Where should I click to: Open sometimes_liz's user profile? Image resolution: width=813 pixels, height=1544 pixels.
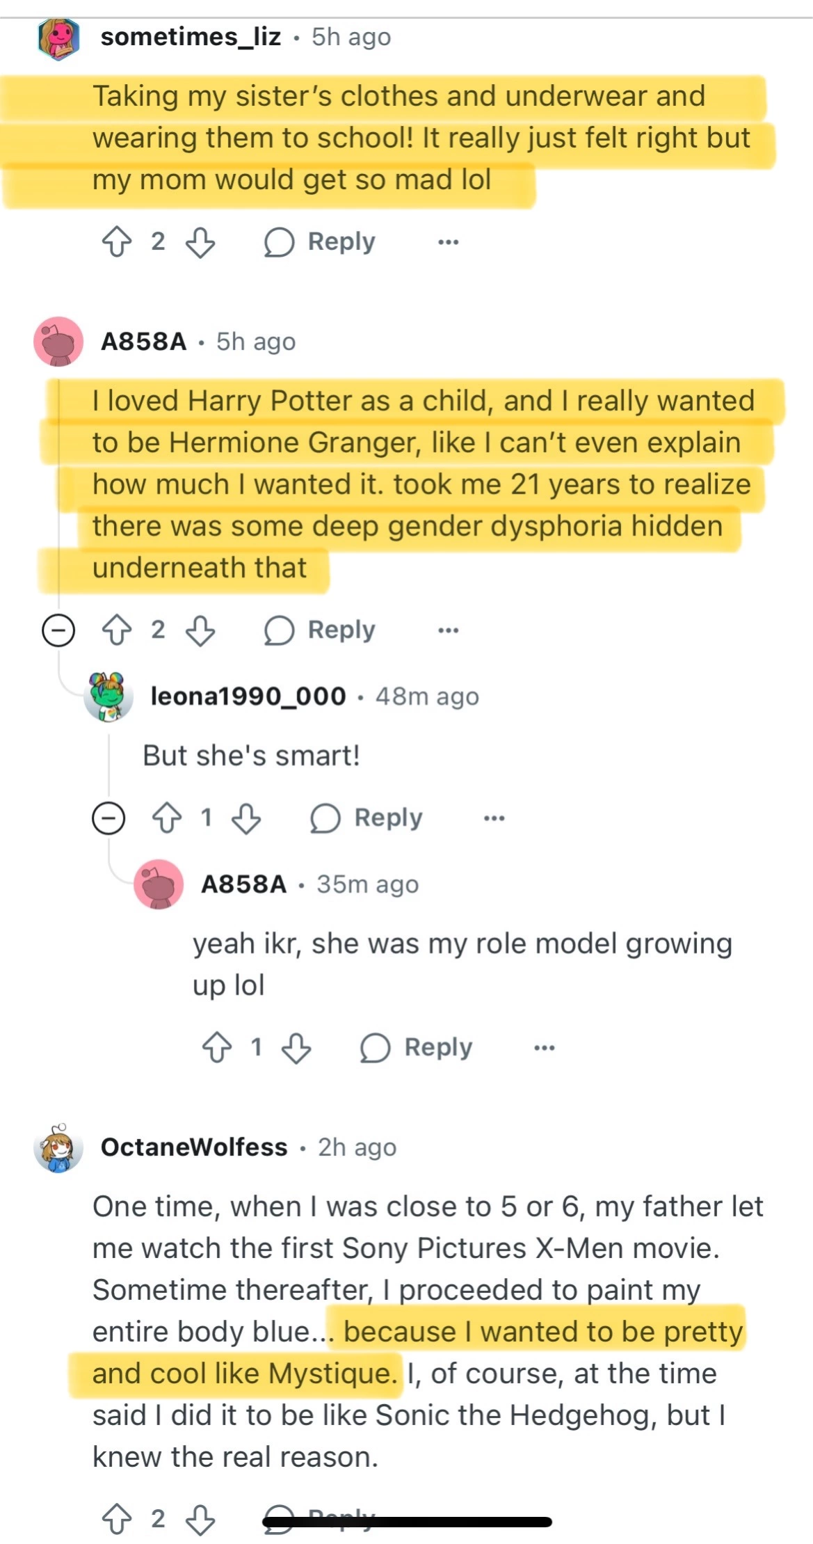click(x=191, y=37)
